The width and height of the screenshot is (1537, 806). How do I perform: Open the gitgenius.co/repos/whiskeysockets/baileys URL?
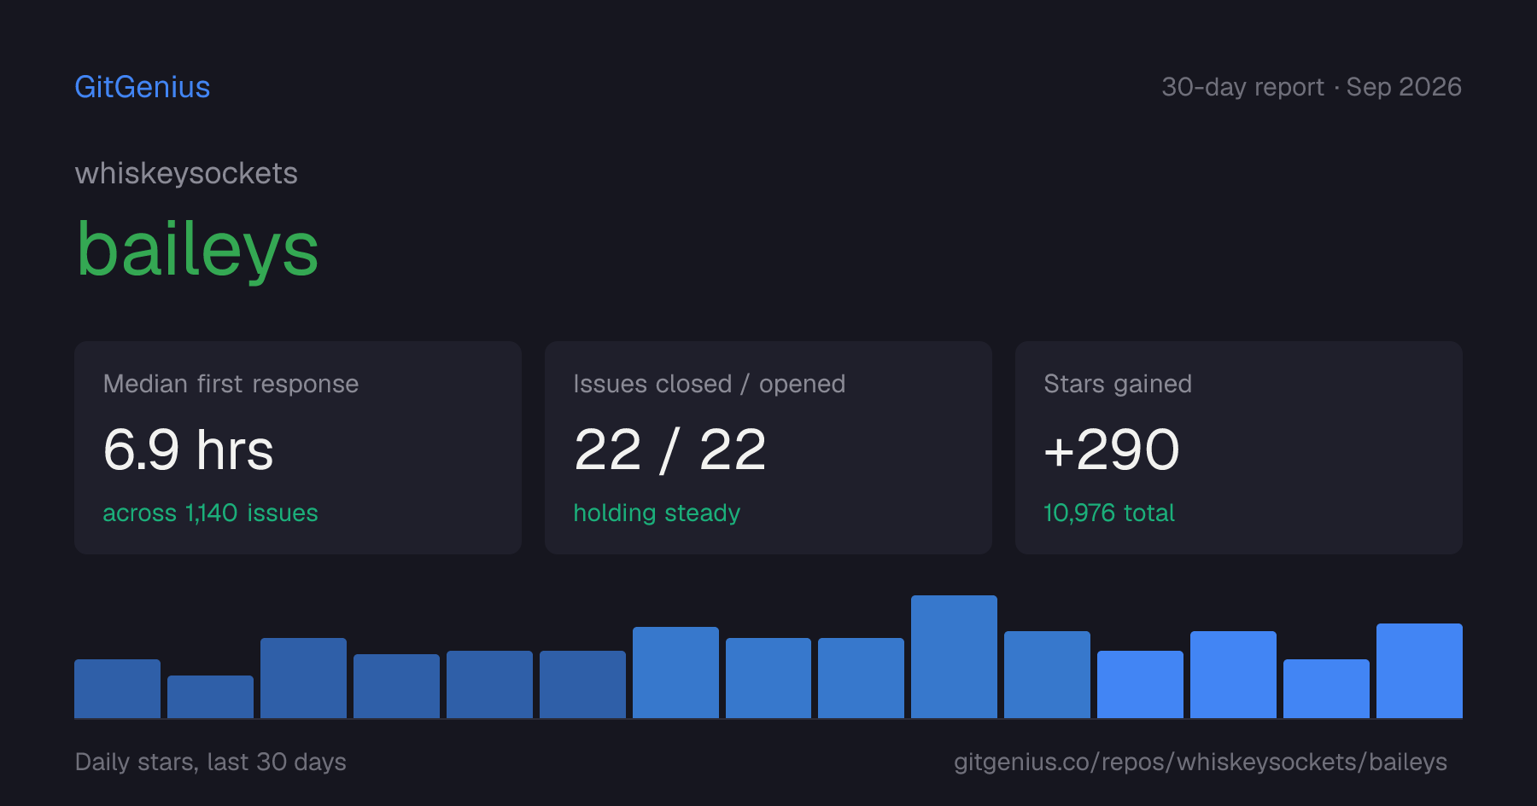pyautogui.click(x=1201, y=762)
